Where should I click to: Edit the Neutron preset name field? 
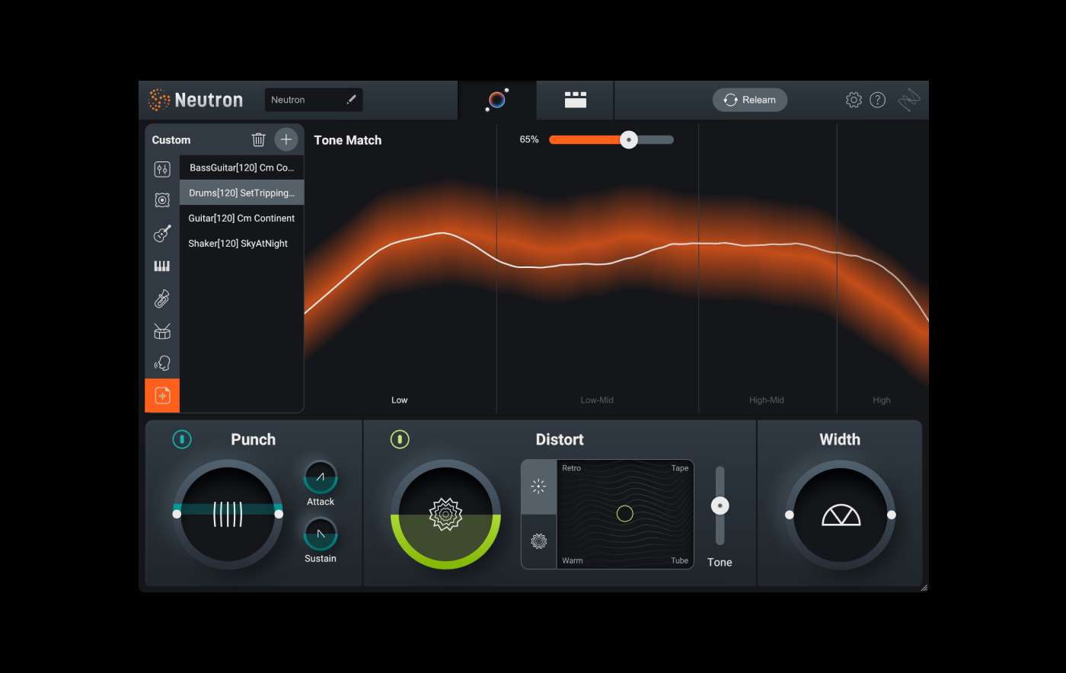click(314, 100)
